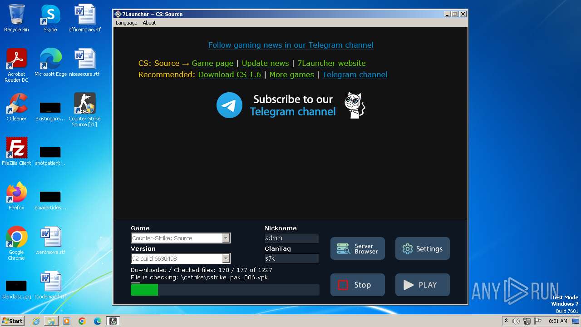Launch Counter-Strike Source [7L] shortcut
581x327 pixels.
coord(85,109)
